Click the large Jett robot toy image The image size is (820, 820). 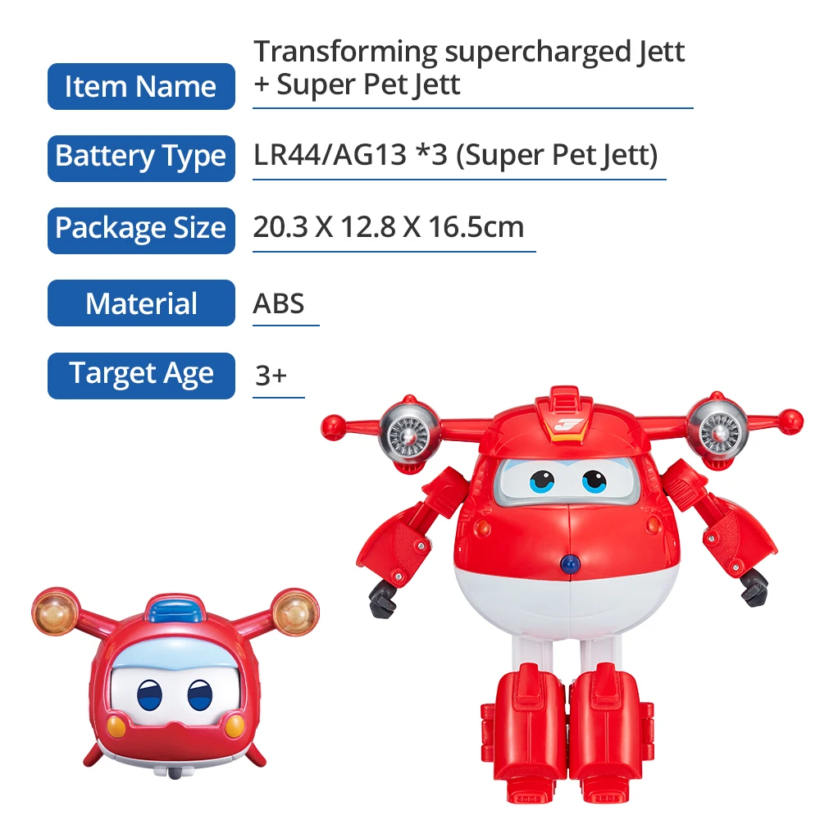pos(563,594)
